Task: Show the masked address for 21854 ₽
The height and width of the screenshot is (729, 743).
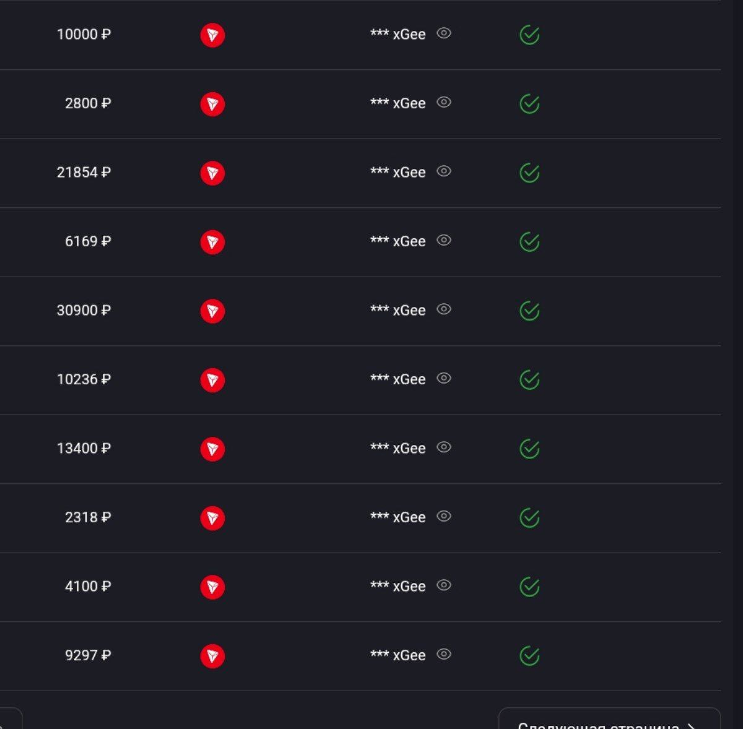Action: pyautogui.click(x=444, y=171)
